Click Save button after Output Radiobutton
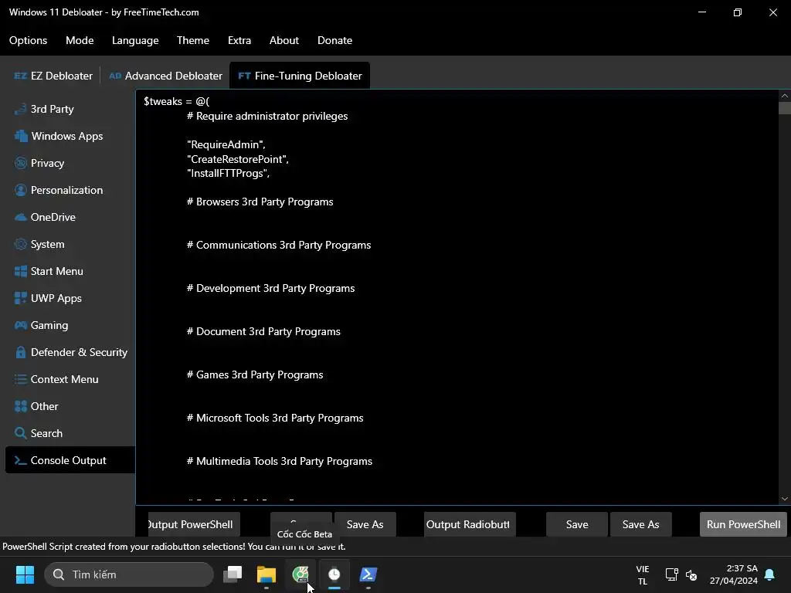Screen dimensions: 791x593 click(x=577, y=524)
